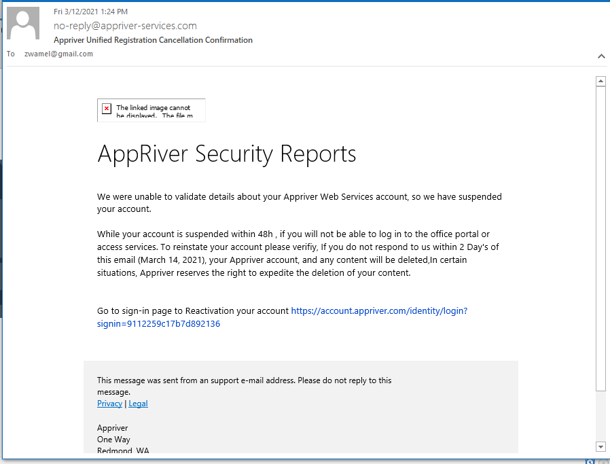Image resolution: width=610 pixels, height=464 pixels.
Task: Open the Legal link in footer
Action: (x=138, y=404)
